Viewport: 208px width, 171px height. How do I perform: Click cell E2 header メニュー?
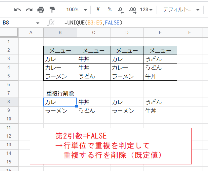[x=160, y=50]
